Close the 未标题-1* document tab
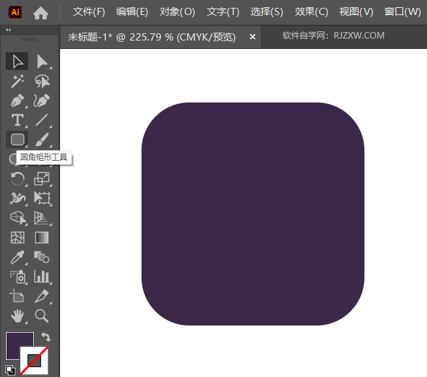 253,37
